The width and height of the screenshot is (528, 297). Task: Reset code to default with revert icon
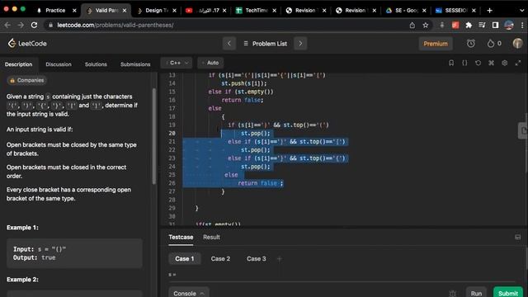click(478, 63)
